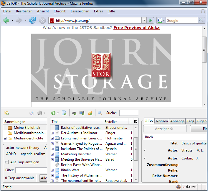Go back using the green back arrow
The image size is (208, 191).
pyautogui.click(x=6, y=20)
